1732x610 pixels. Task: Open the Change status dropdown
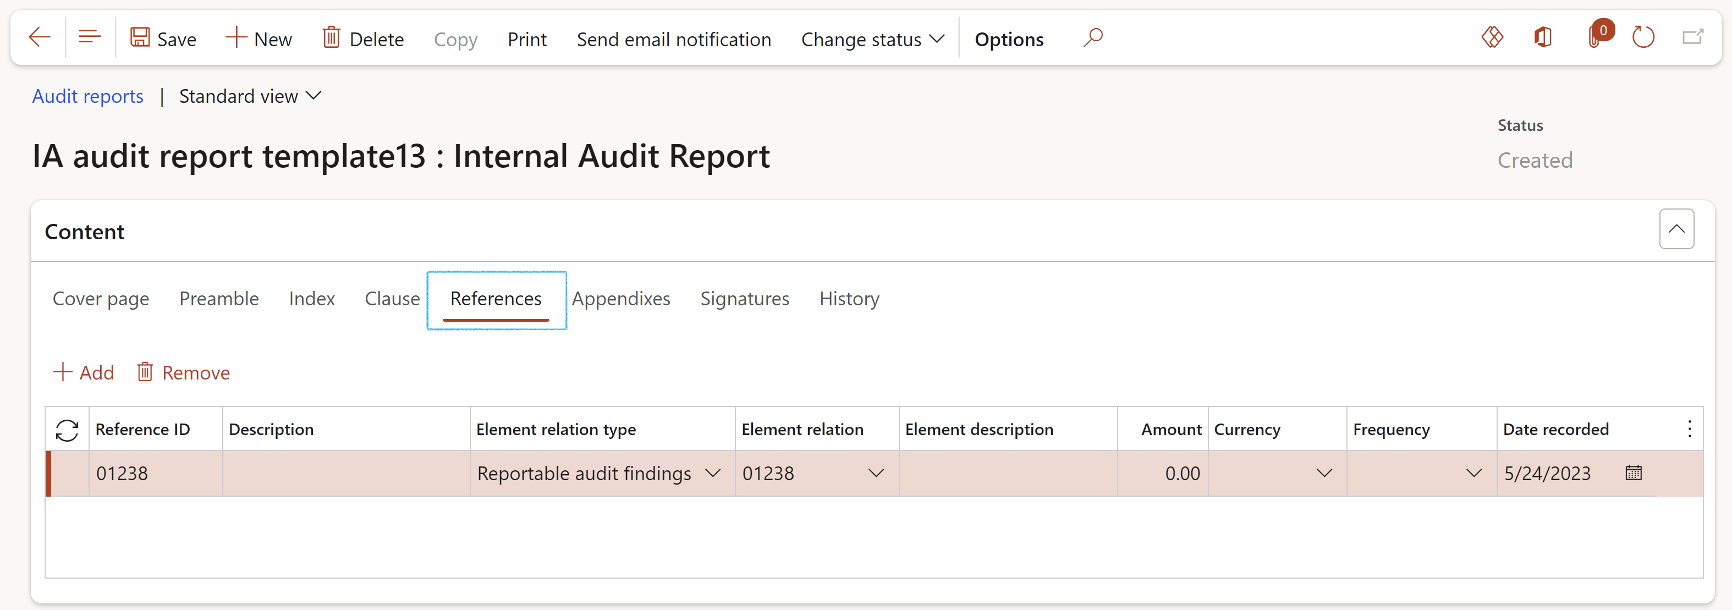[x=872, y=39]
